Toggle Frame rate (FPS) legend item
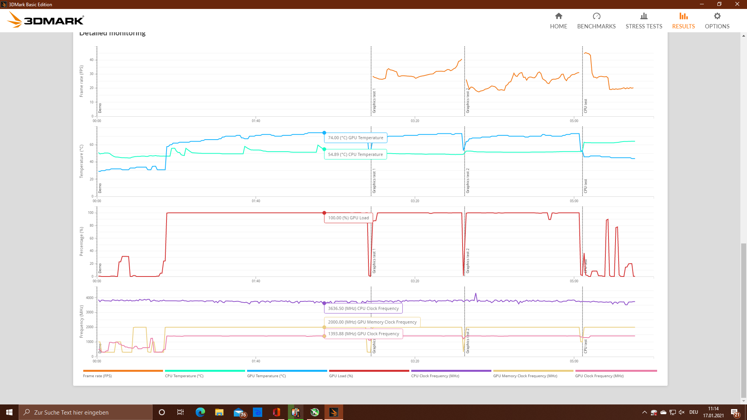The image size is (747, 420). 123,374
